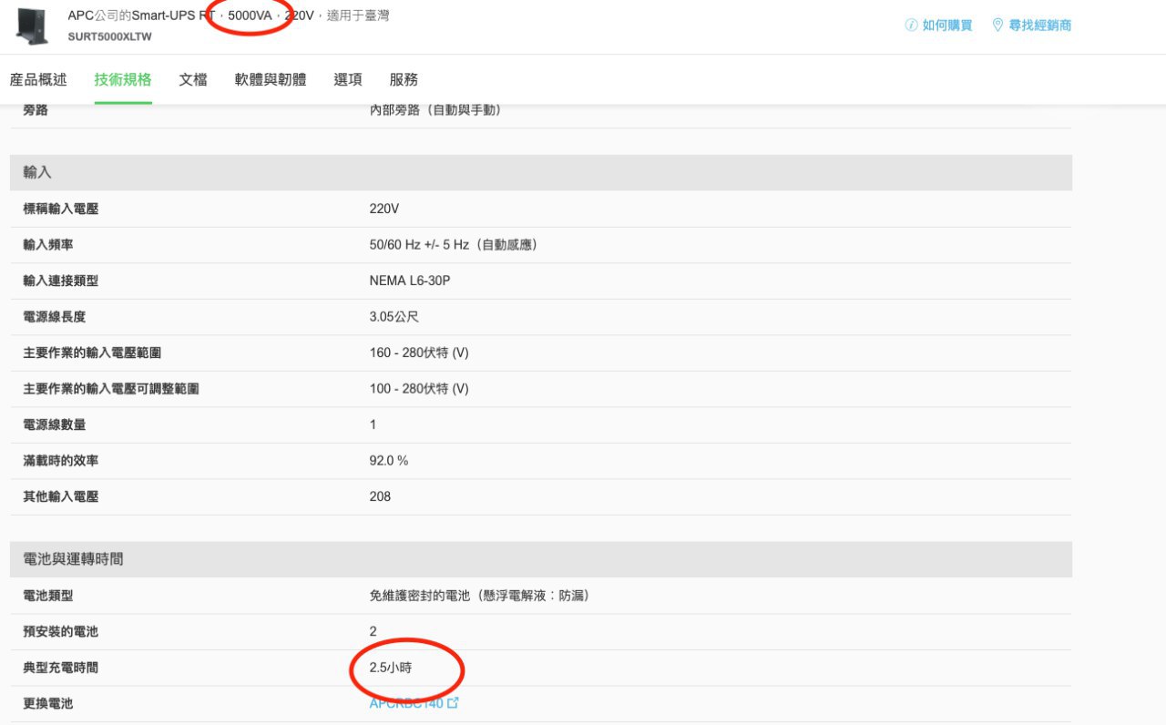The width and height of the screenshot is (1166, 725).
Task: Click the 輸入頻率 row label
Action: [48, 245]
